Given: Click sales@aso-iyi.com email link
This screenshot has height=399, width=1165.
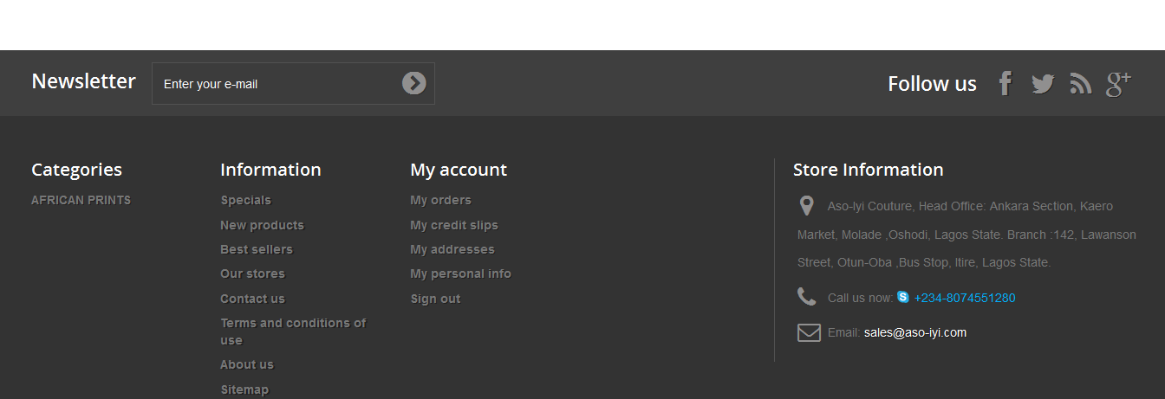Looking at the screenshot, I should pos(914,332).
